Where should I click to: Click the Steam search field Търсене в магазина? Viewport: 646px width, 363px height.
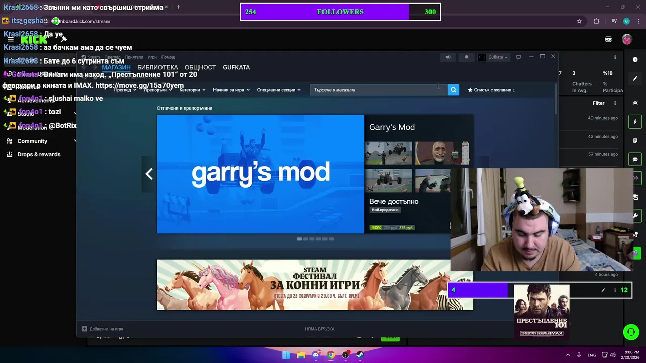coord(379,90)
